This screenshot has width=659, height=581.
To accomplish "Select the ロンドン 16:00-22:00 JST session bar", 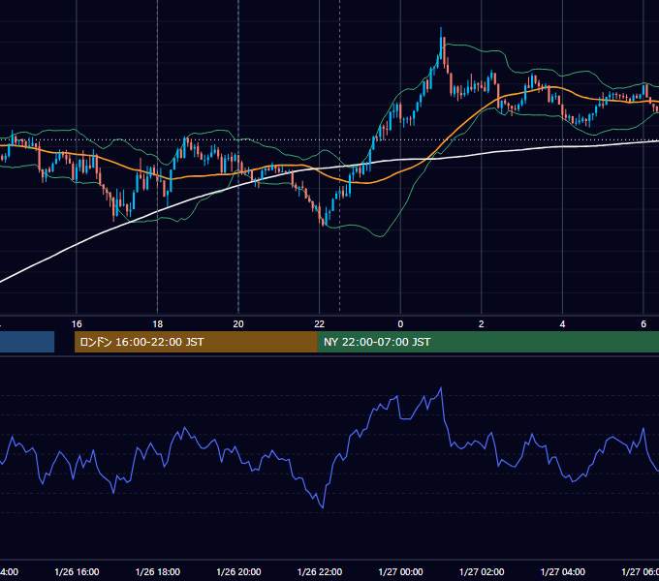I will (196, 342).
